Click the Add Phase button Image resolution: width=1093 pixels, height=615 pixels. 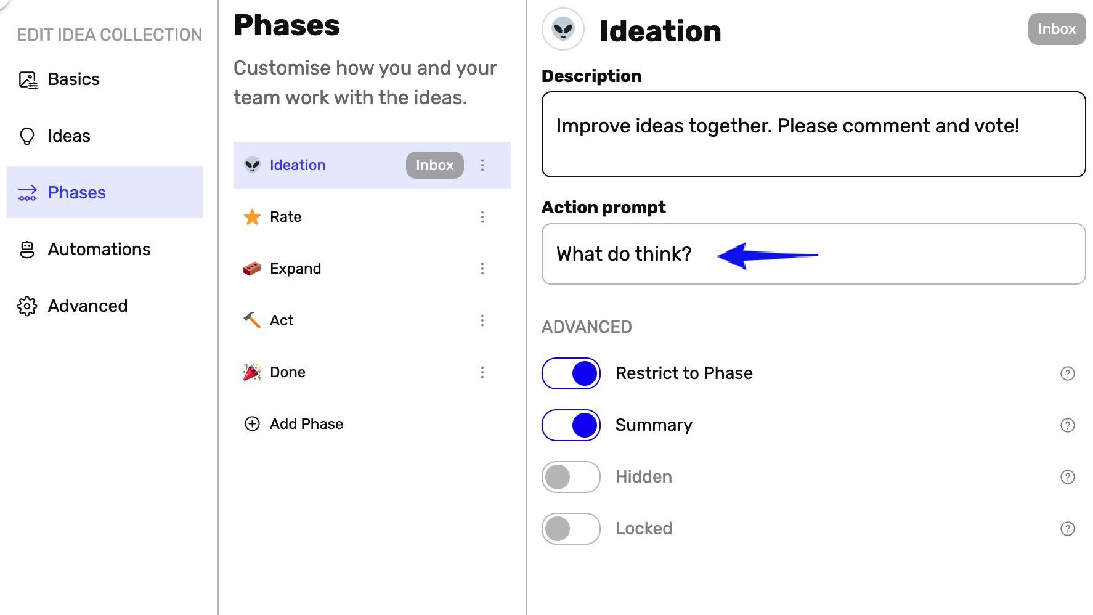[294, 423]
